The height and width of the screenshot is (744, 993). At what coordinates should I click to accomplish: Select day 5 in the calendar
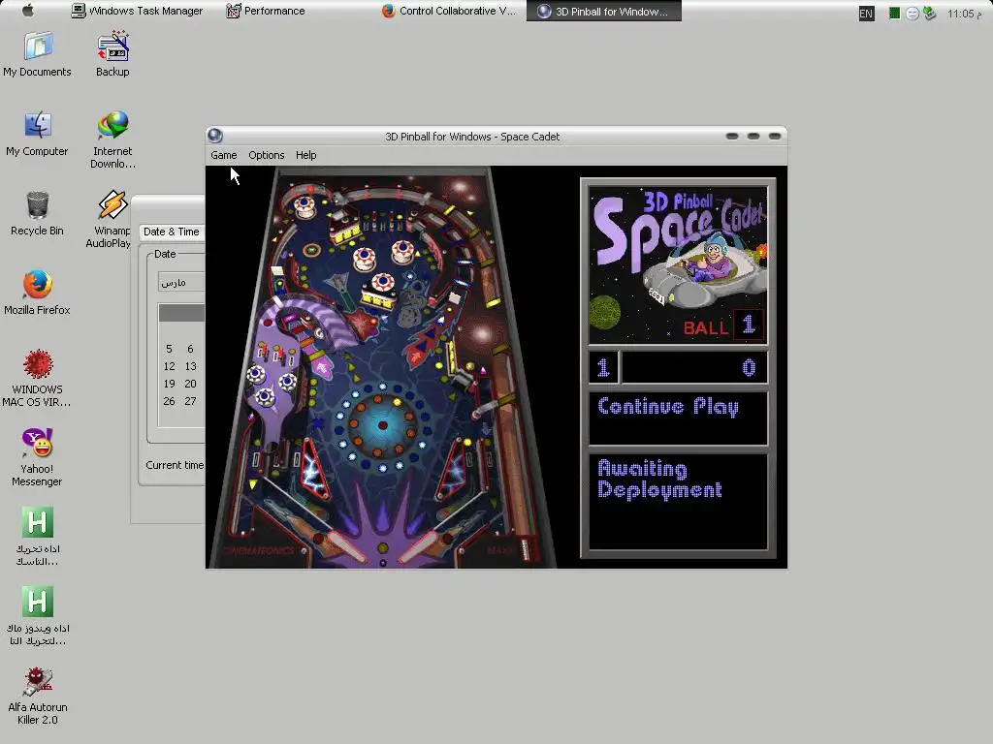pyautogui.click(x=169, y=349)
